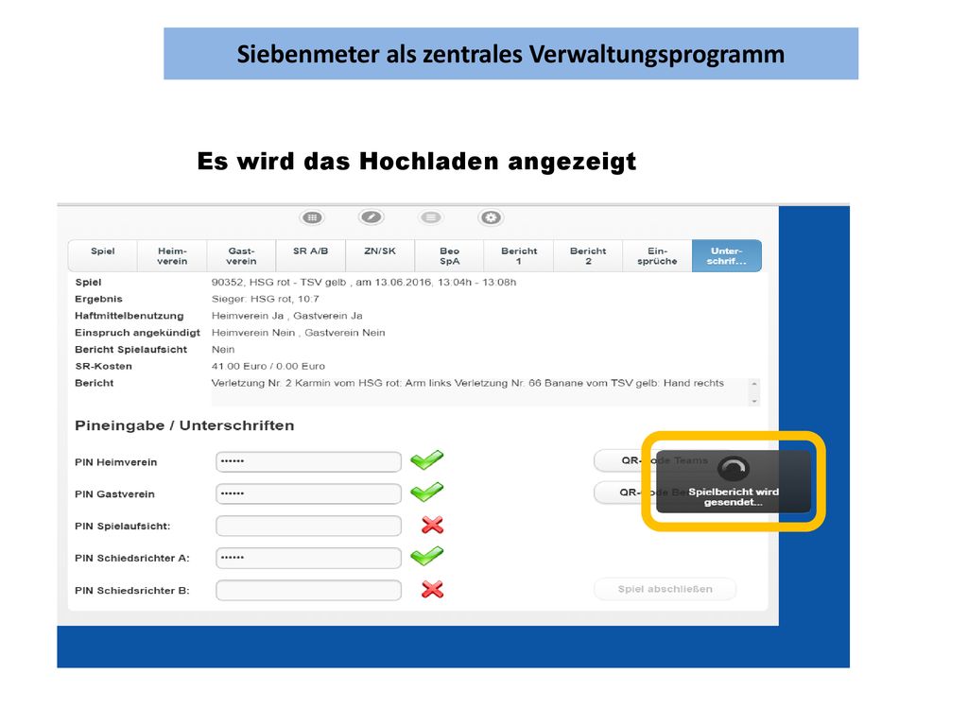Image resolution: width=968 pixels, height=726 pixels.
Task: Click the 'Spielbericht wird gesendet...' message
Action: coord(734,497)
